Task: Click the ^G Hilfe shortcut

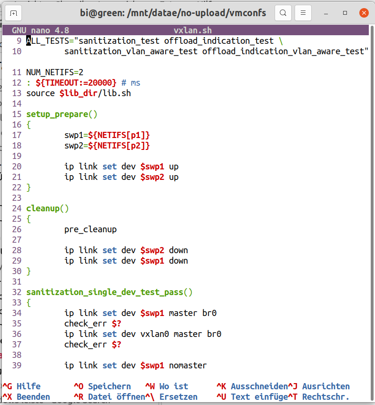Action: pos(22,386)
